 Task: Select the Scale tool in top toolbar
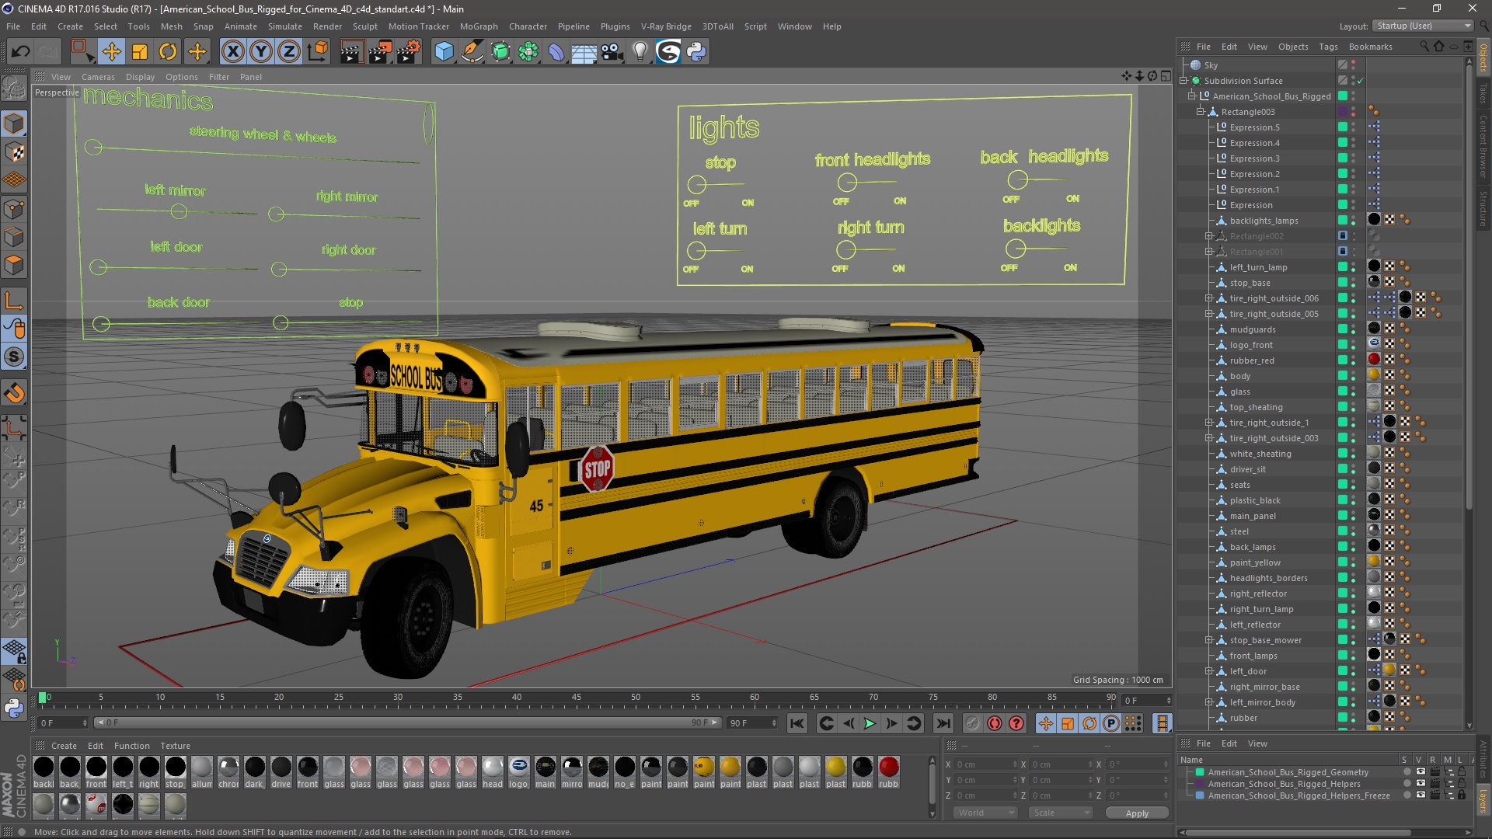140,52
